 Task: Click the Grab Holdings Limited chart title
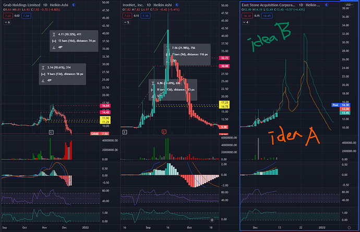click(22, 5)
